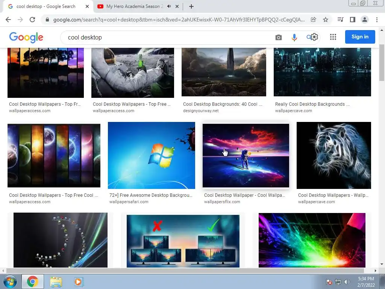The height and width of the screenshot is (289, 385).
Task: Reload the current page
Action: (32, 20)
